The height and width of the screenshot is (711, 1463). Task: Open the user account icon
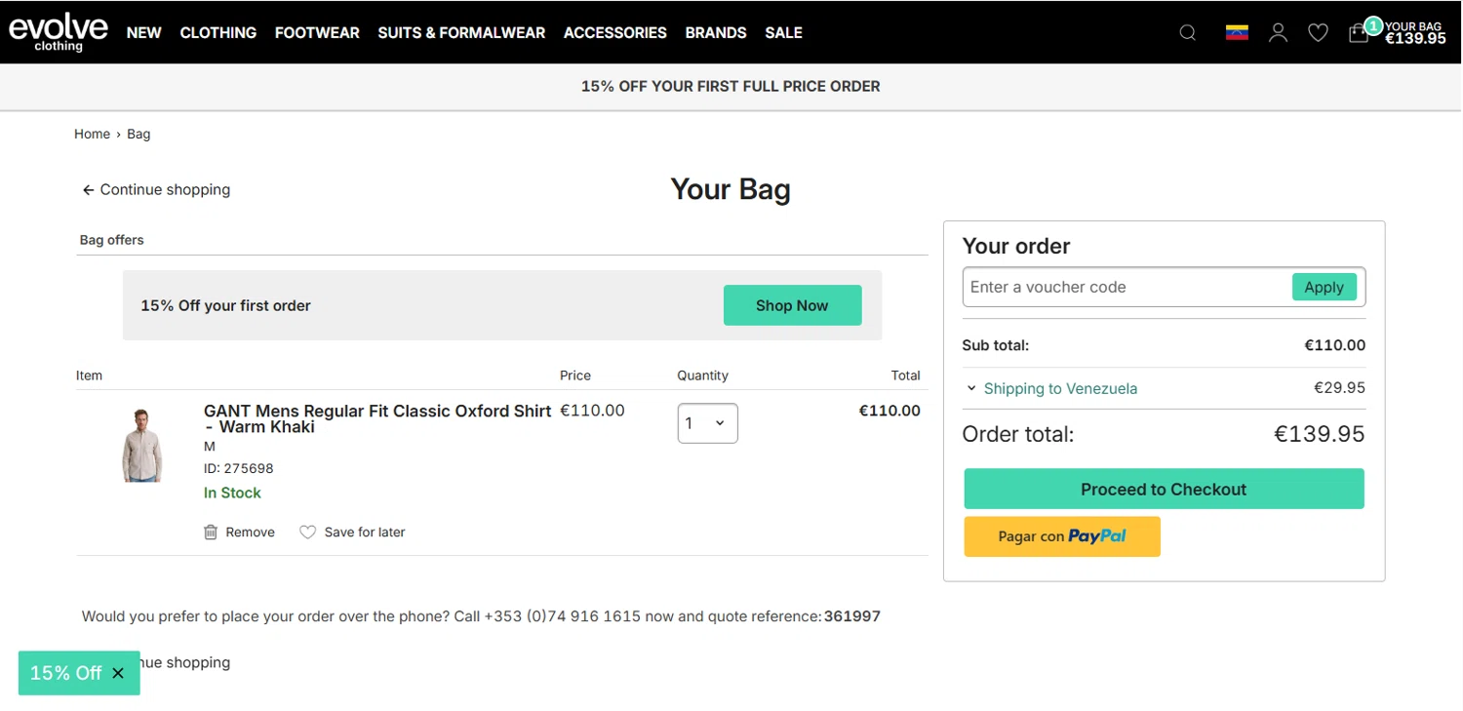1278,33
